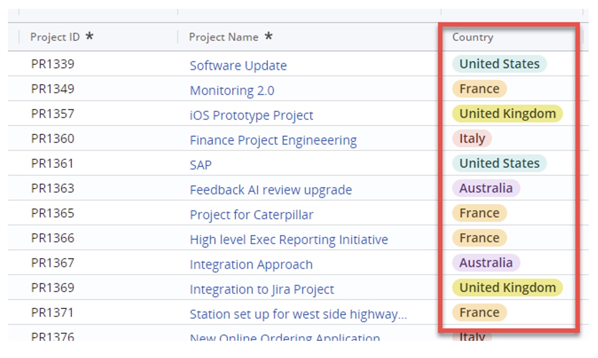Click the PR1369 project ID cell
Viewport: 598px width, 358px height.
tap(52, 287)
